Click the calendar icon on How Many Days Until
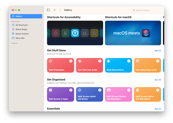 click(137, 61)
